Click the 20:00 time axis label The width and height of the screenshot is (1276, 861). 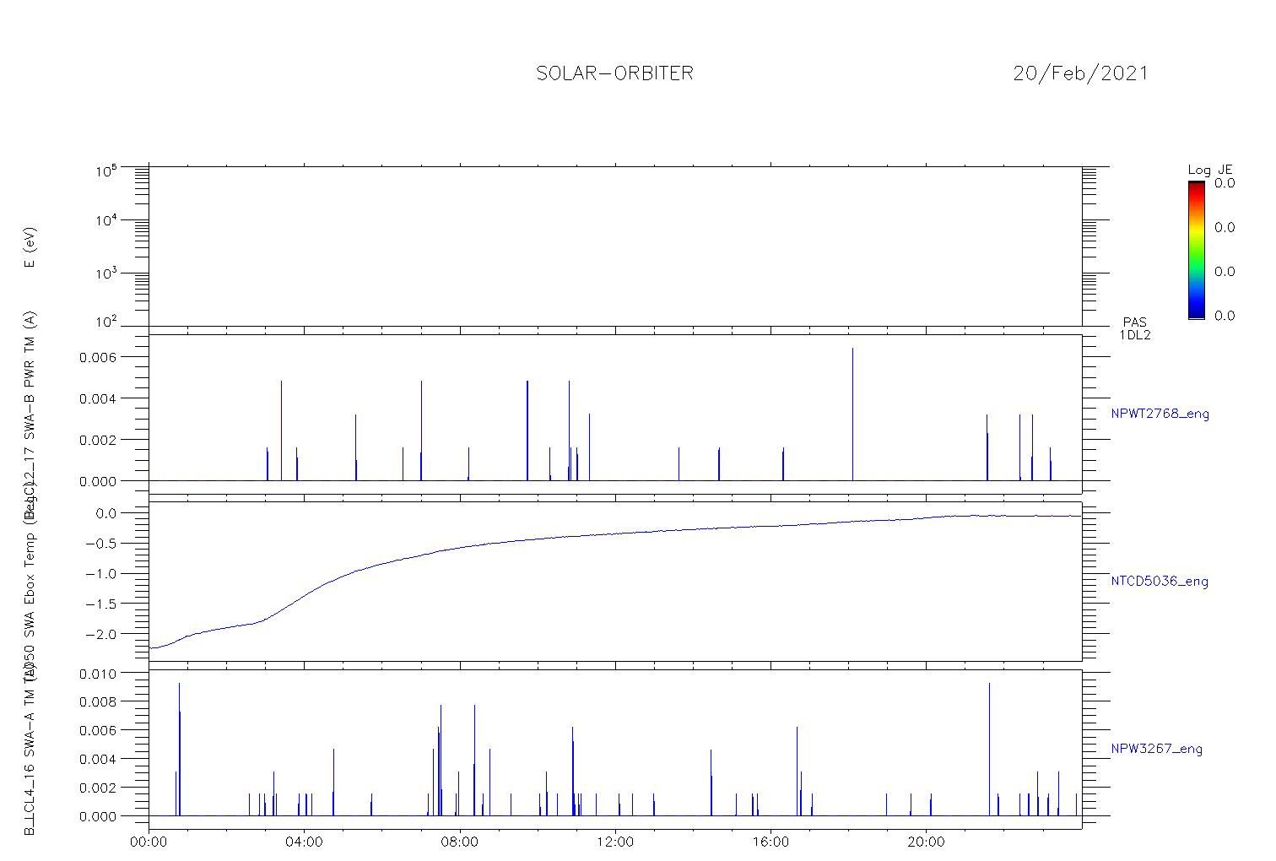tap(926, 842)
